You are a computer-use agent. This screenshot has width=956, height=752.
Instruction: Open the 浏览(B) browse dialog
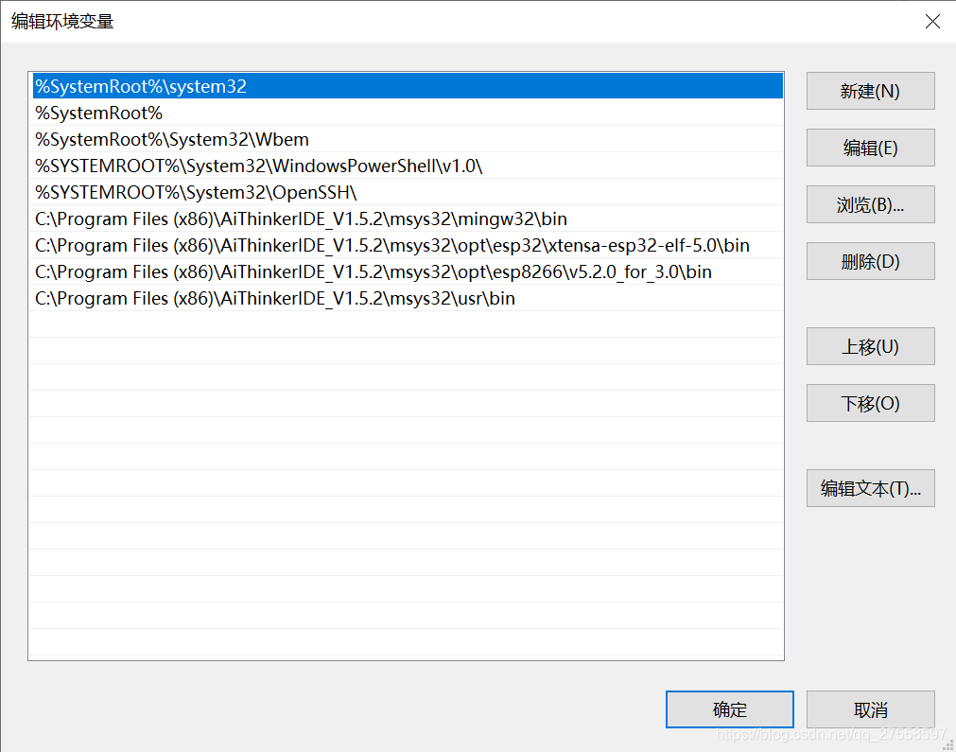(869, 204)
